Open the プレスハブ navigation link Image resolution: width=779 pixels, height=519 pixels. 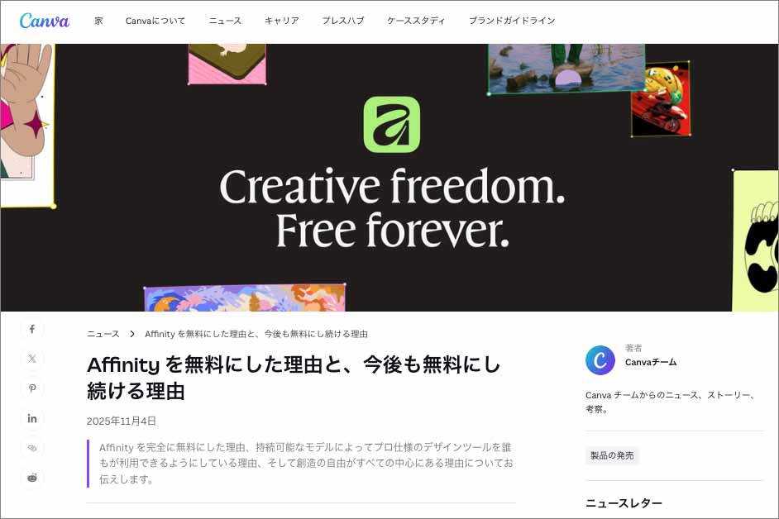pyautogui.click(x=343, y=21)
